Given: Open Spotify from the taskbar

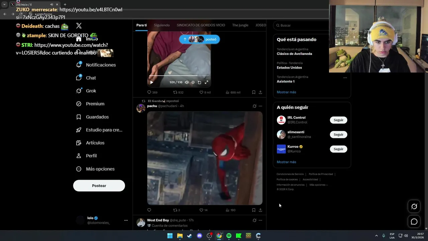Looking at the screenshot, I should click(229, 236).
